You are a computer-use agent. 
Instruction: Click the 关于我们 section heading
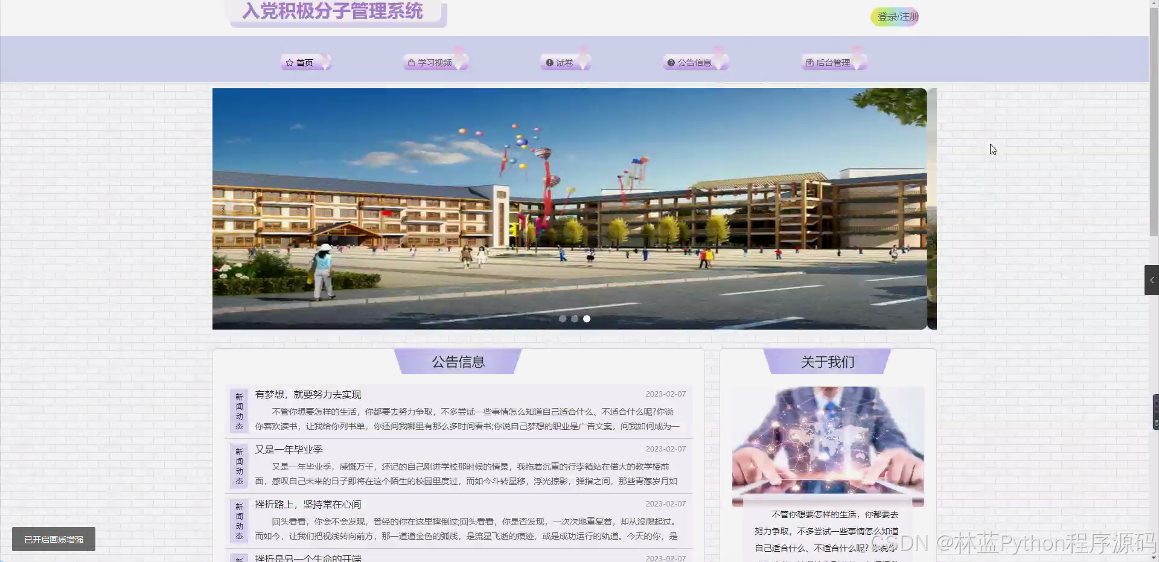coord(828,362)
